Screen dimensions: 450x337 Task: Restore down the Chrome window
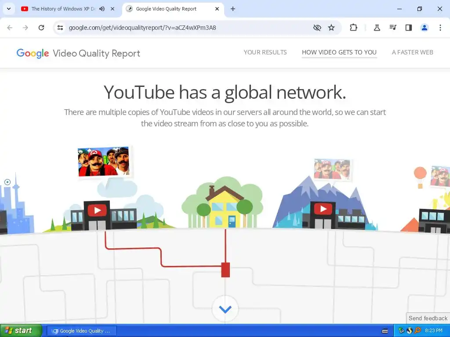419,9
